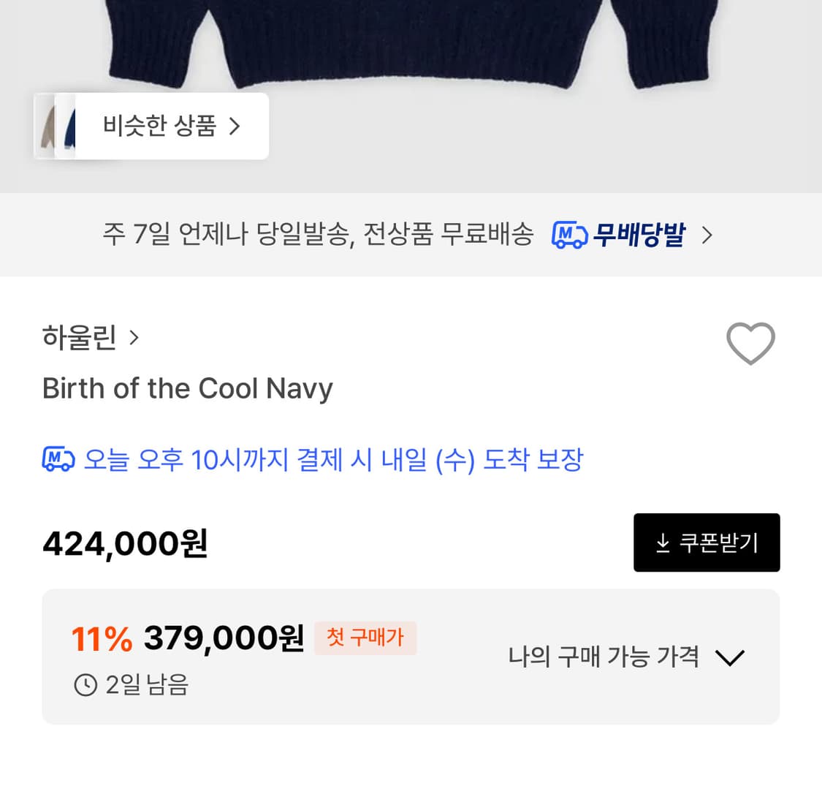This screenshot has width=822, height=786.
Task: Expand the 무배당발 banner chevron
Action: coord(707,235)
